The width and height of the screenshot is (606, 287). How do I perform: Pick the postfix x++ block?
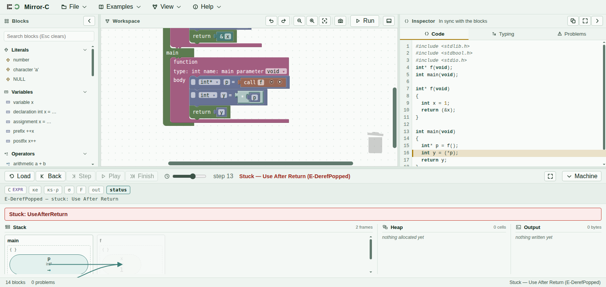25,141
